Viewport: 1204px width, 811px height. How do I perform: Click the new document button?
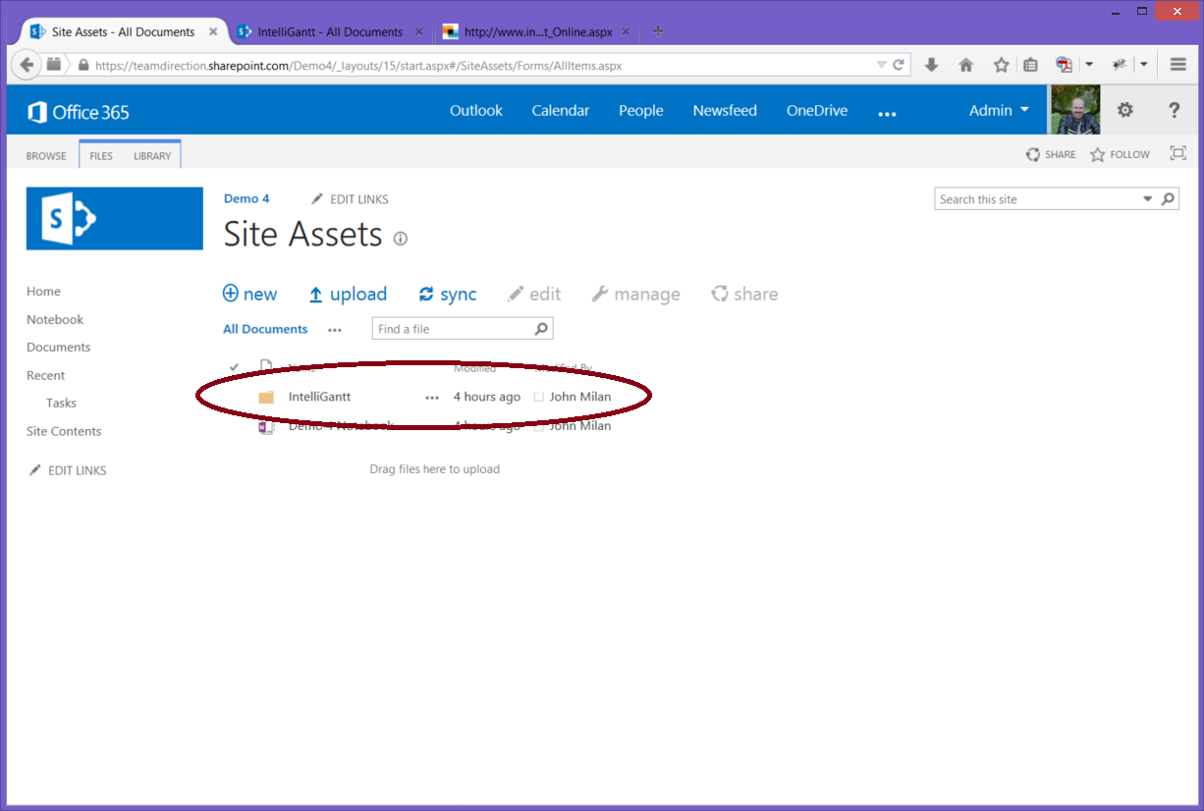pos(250,294)
